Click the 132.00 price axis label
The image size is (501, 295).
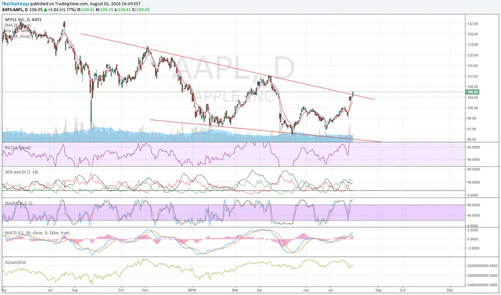(x=473, y=24)
